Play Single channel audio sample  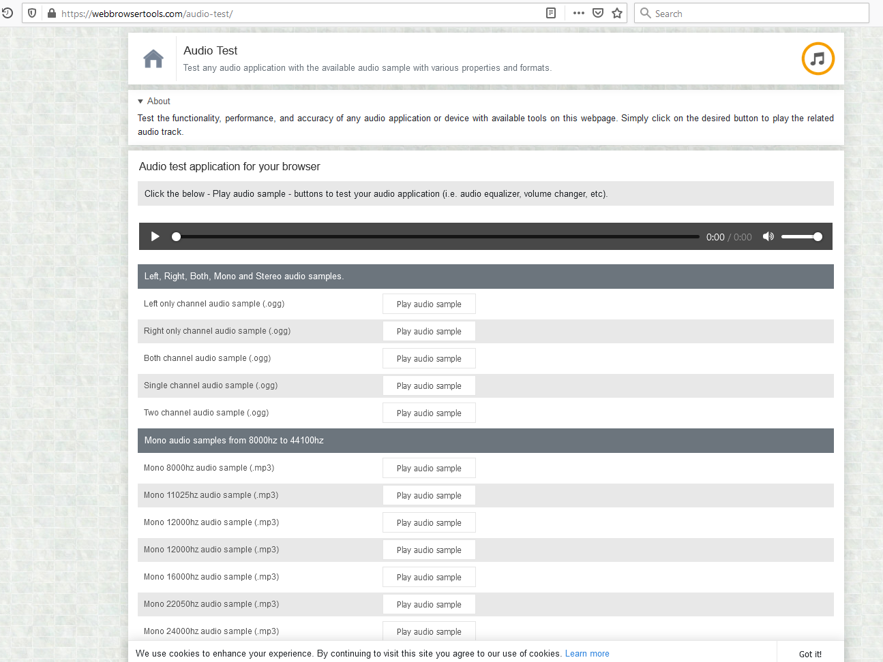(429, 385)
